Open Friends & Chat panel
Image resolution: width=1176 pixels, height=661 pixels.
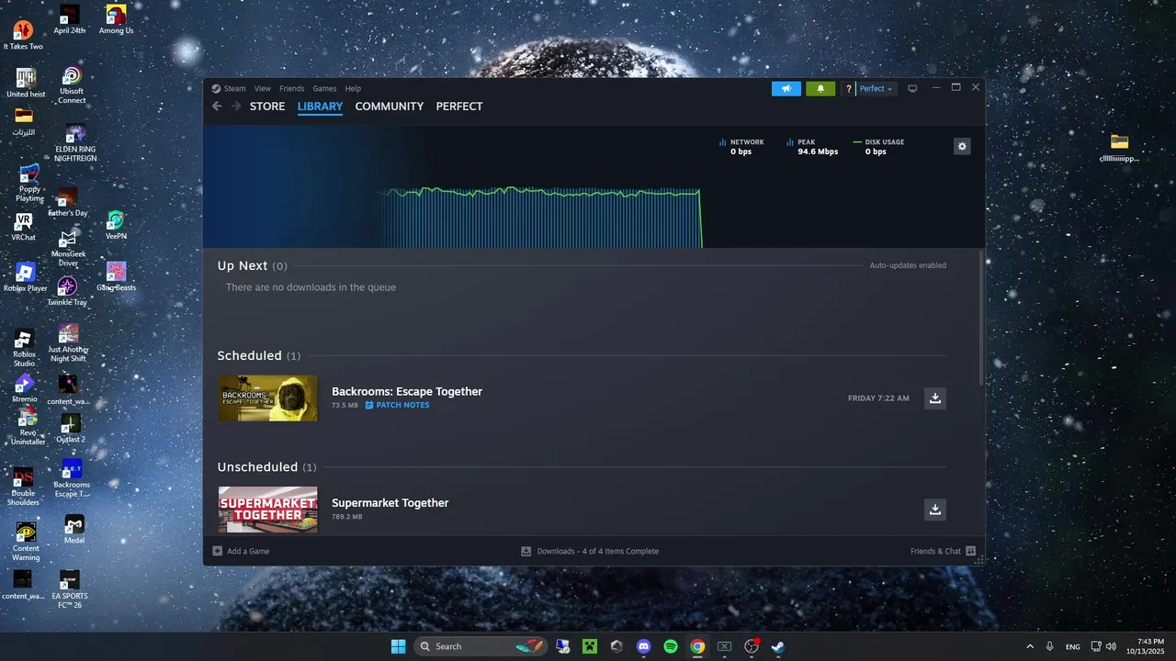coord(943,552)
